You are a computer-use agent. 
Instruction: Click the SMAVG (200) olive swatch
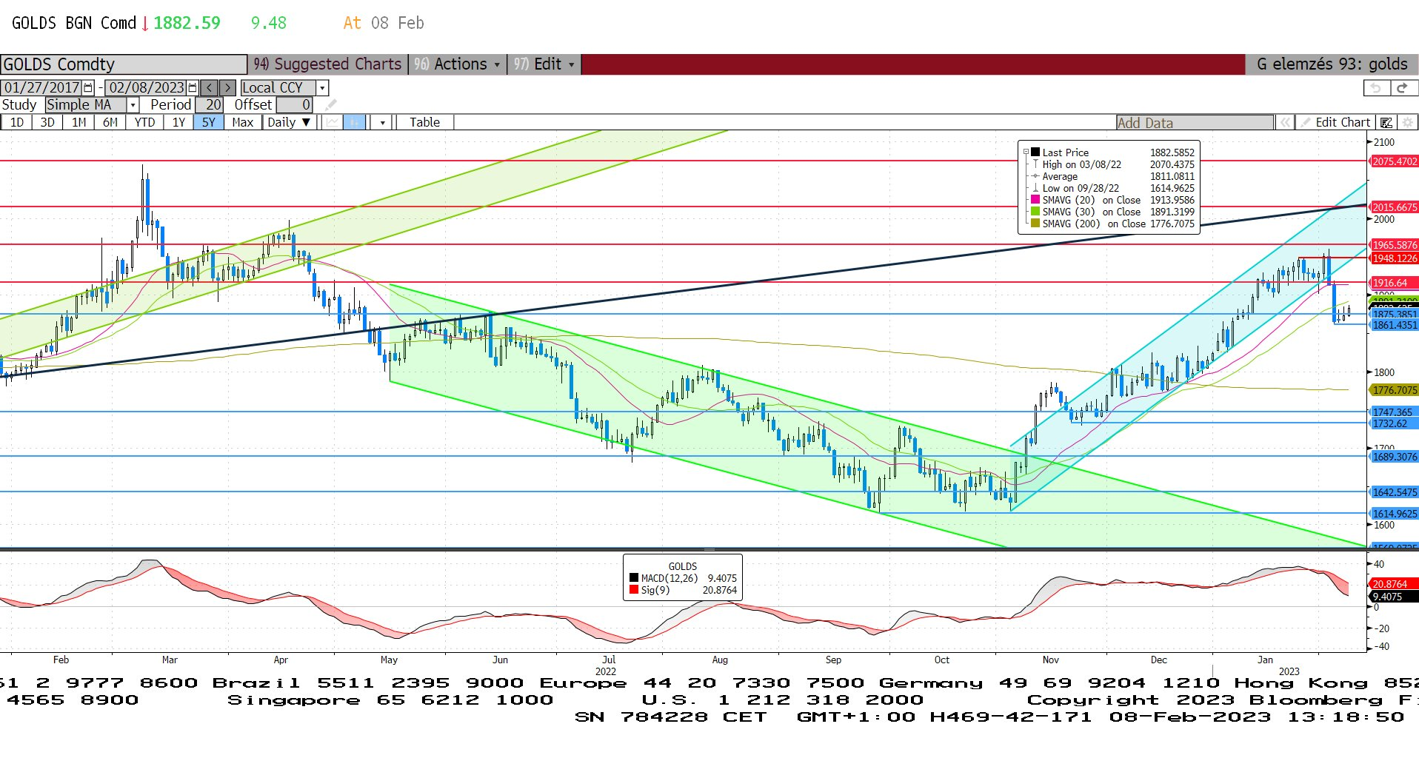(1035, 224)
